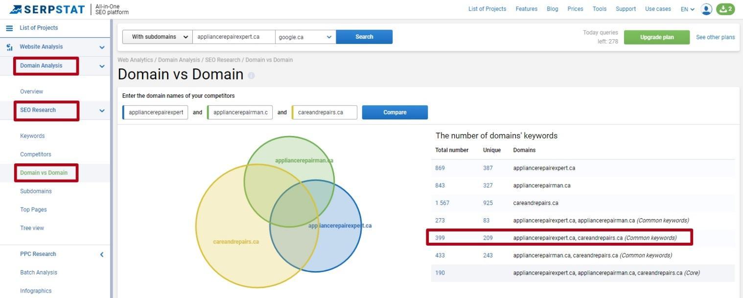
Task: Open unique keywords 387 for appliancerepairexpert.ca
Action: [488, 168]
